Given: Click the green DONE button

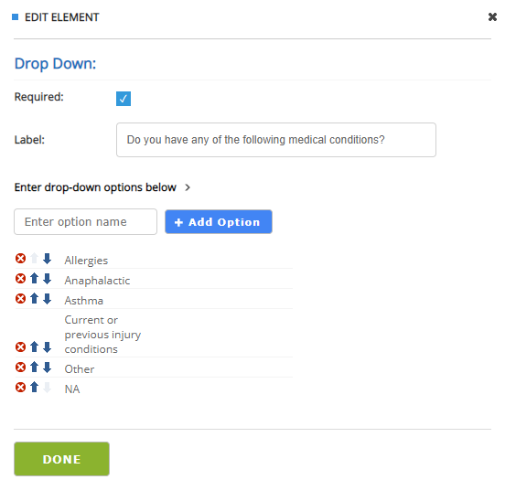Looking at the screenshot, I should click(x=61, y=459).
